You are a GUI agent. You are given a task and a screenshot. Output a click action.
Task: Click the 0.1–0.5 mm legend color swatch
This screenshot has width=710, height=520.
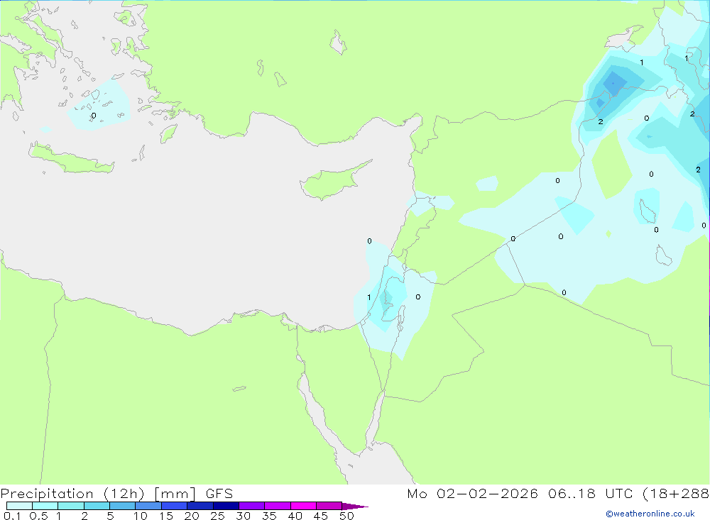(19, 506)
